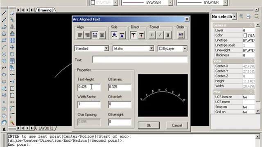Set outward from center text direction

pos(133,35)
